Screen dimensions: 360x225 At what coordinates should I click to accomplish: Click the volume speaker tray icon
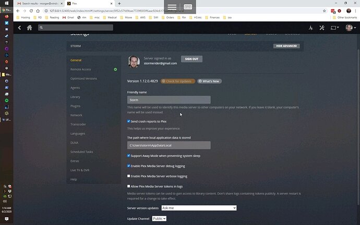(x=5, y=202)
